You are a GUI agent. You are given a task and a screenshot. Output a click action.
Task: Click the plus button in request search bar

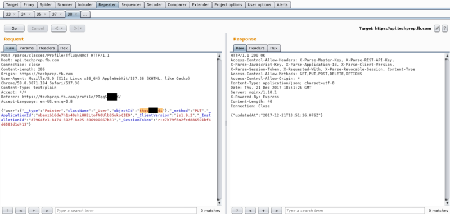tap(34, 211)
